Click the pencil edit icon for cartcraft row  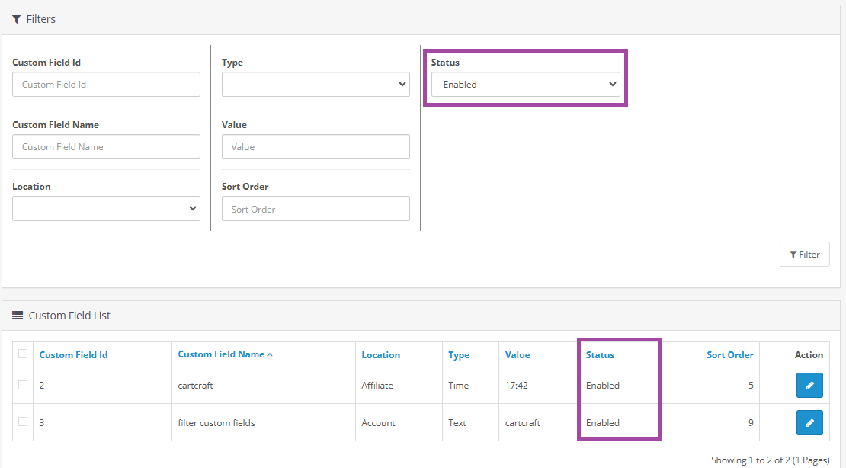click(x=809, y=386)
